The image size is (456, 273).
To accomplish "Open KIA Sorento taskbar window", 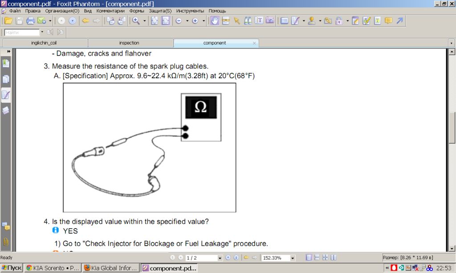I will 53,268.
